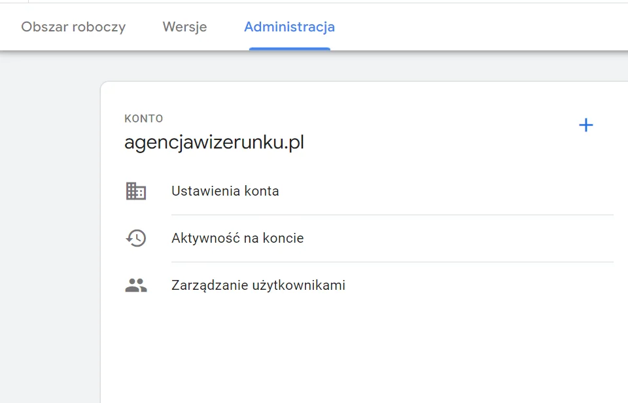Select the Administracja tab
628x403 pixels.
[x=290, y=27]
